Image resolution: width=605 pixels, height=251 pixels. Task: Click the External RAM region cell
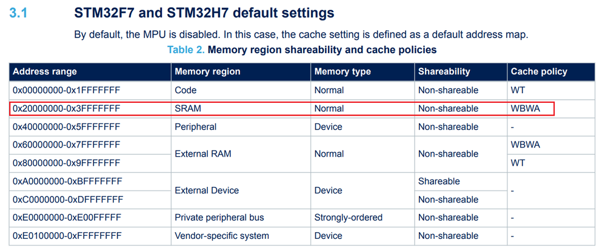click(x=202, y=154)
